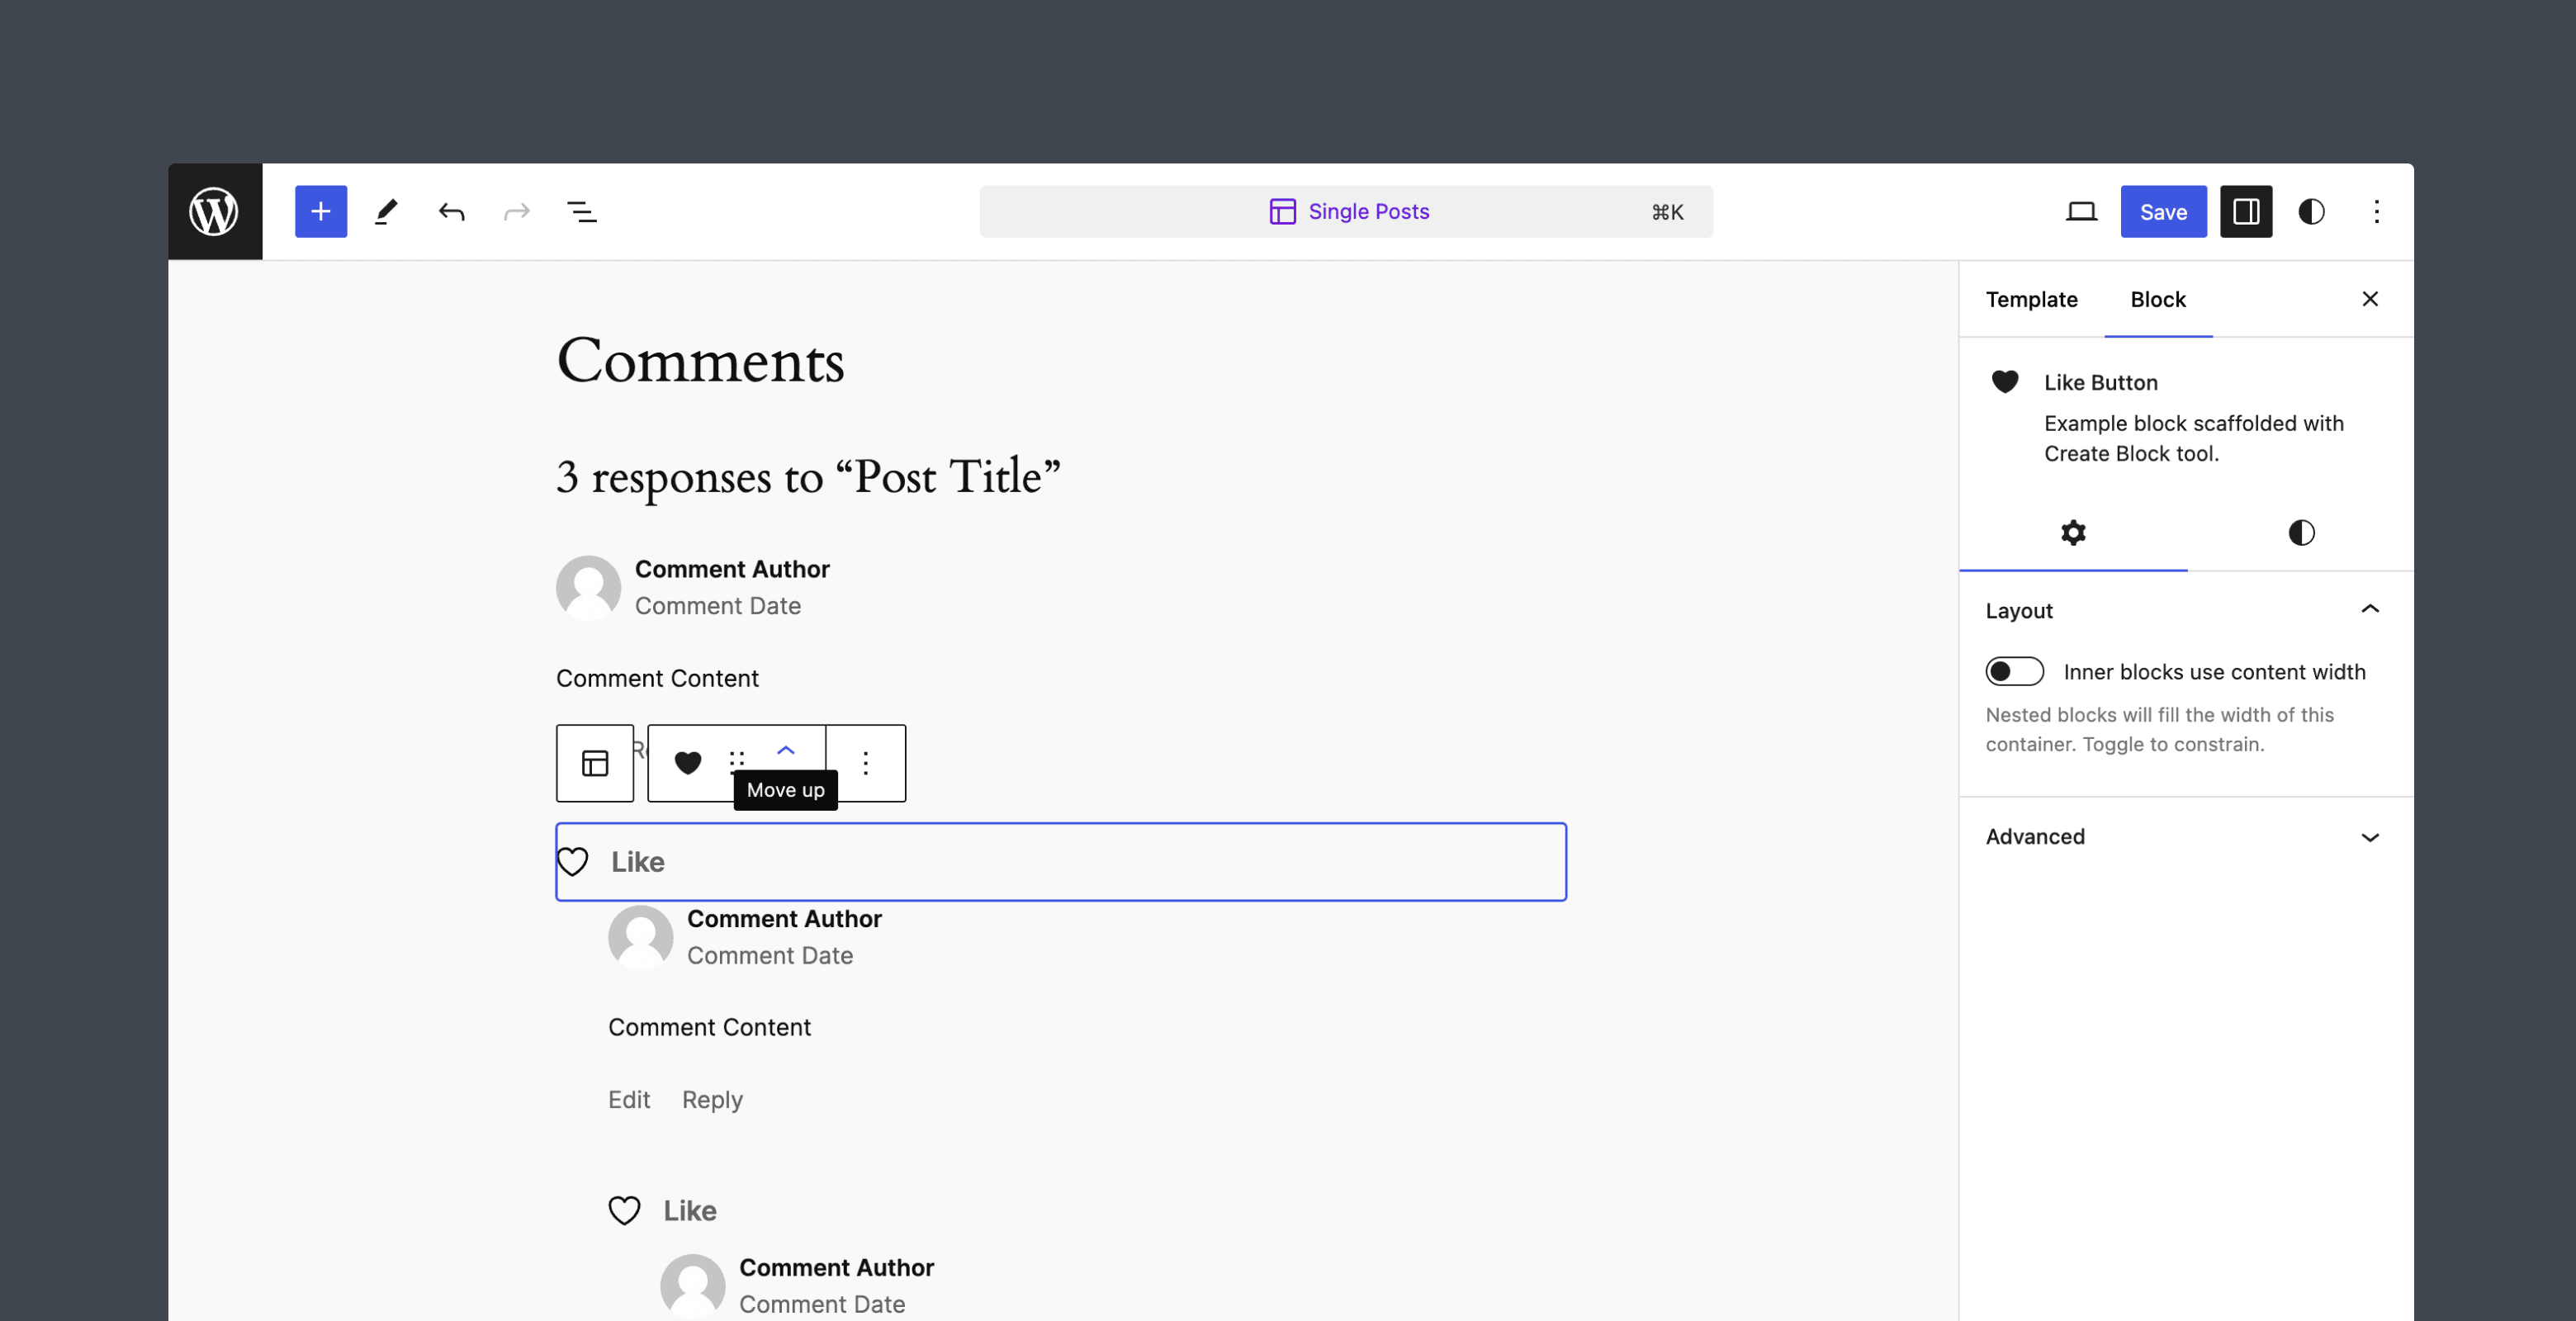This screenshot has width=2576, height=1321.
Task: Select the Tools pencil icon
Action: pyautogui.click(x=386, y=211)
